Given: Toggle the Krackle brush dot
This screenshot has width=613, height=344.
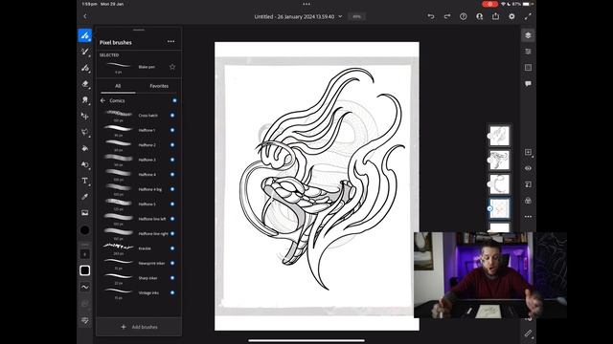Looking at the screenshot, I should pos(172,248).
